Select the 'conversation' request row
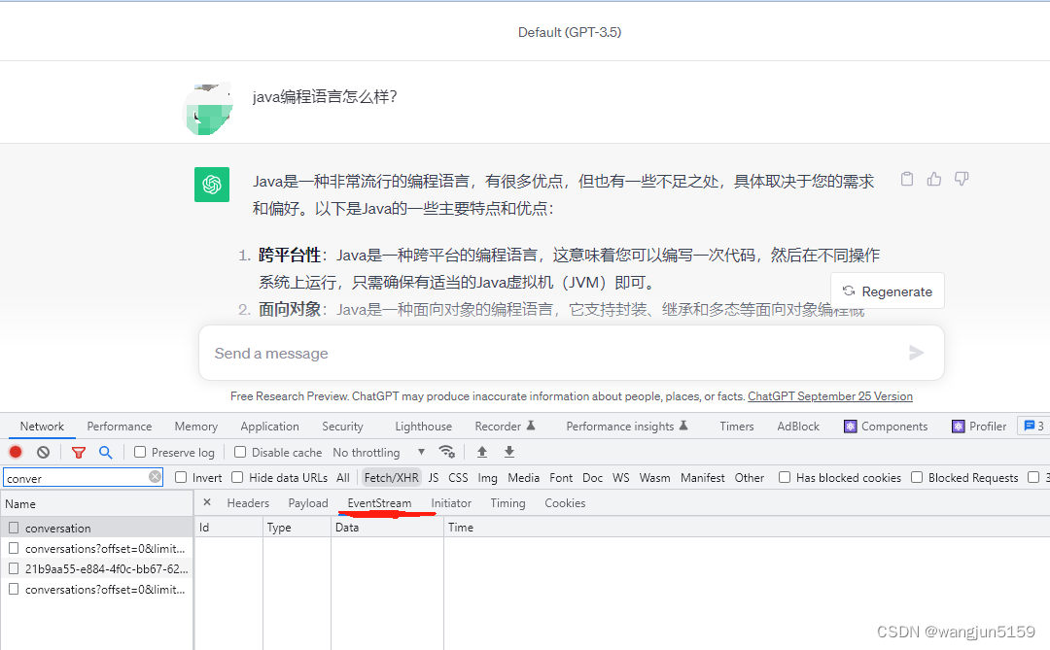The image size is (1050, 650). 97,528
